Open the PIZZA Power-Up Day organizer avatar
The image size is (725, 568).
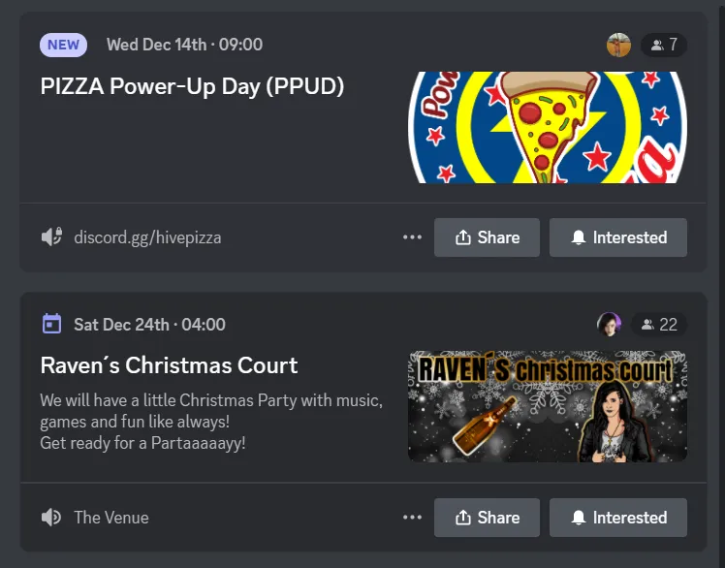618,45
